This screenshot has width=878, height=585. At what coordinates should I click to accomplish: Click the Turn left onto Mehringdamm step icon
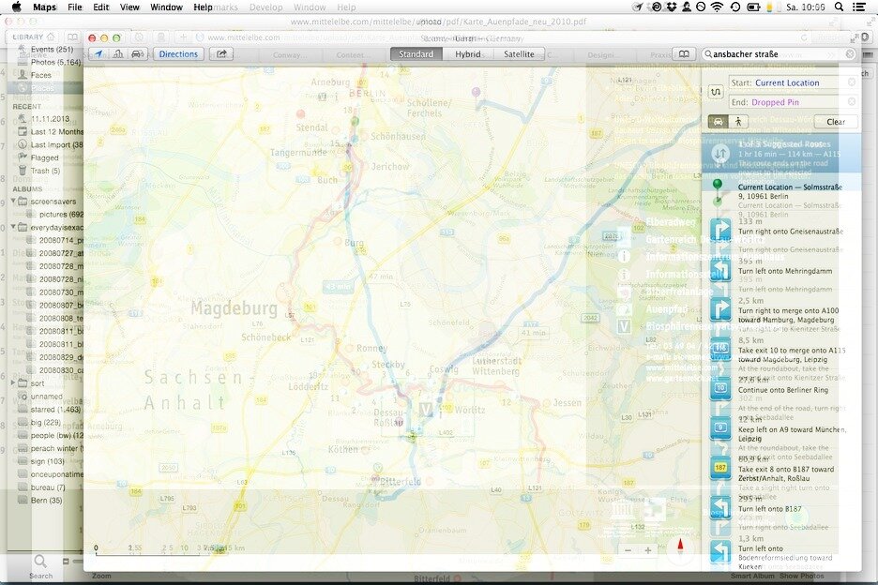point(720,271)
